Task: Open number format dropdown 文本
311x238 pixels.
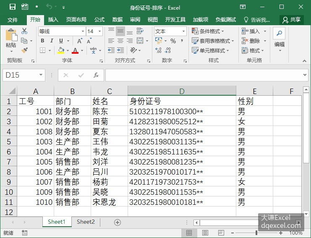Action: [183, 31]
